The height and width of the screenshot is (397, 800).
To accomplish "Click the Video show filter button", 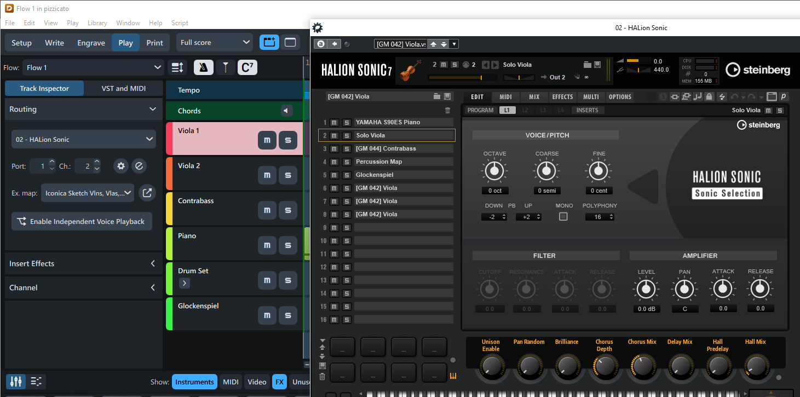I will (257, 382).
